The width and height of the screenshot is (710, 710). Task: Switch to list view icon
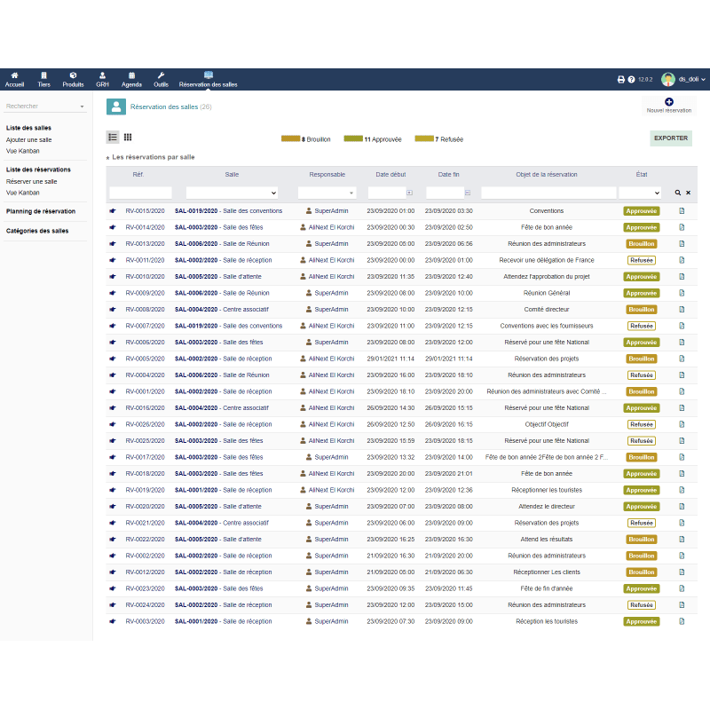[x=113, y=137]
